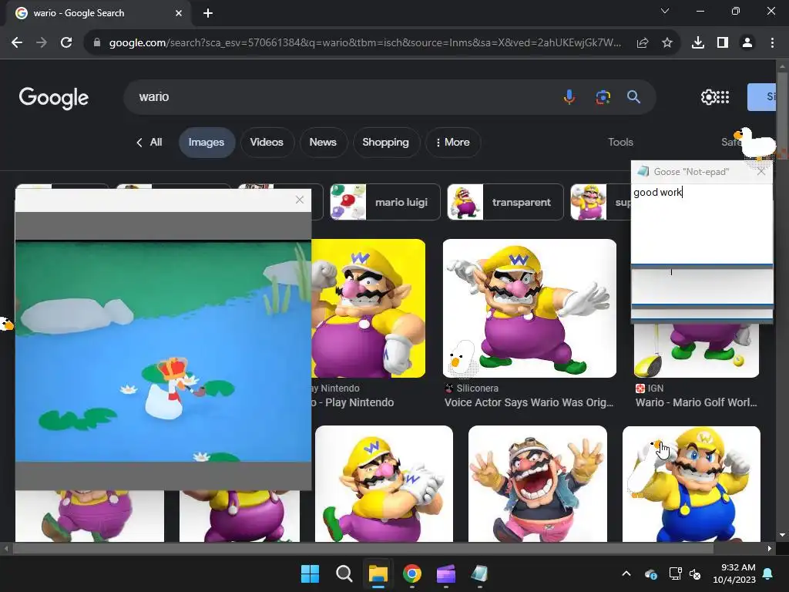Open the Wario - Mario Golf World link
Image resolution: width=789 pixels, height=592 pixels.
pyautogui.click(x=696, y=402)
